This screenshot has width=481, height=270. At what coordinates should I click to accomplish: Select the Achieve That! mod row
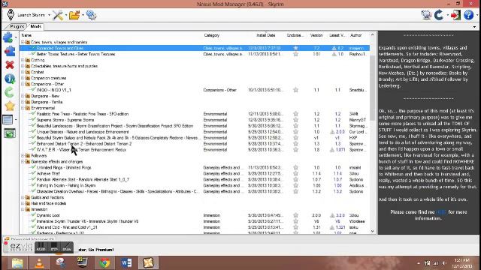point(195,173)
